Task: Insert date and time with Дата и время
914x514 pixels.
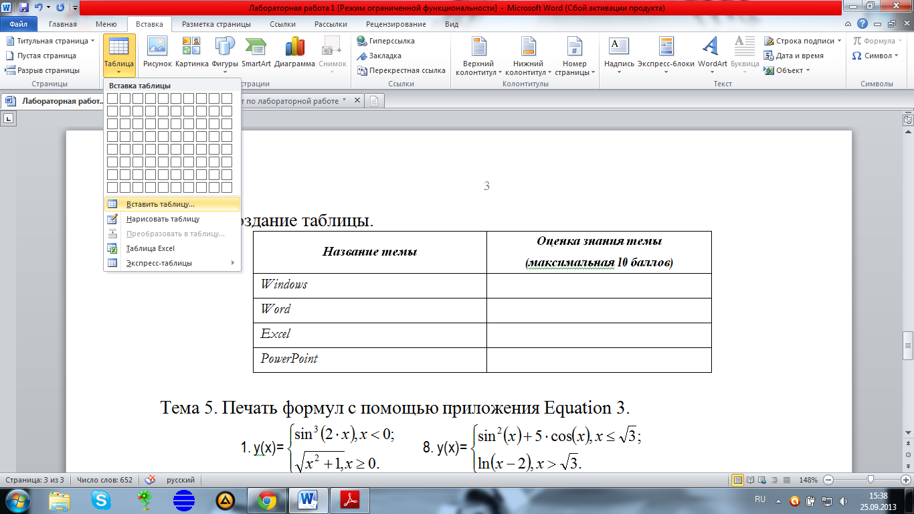Action: point(794,56)
